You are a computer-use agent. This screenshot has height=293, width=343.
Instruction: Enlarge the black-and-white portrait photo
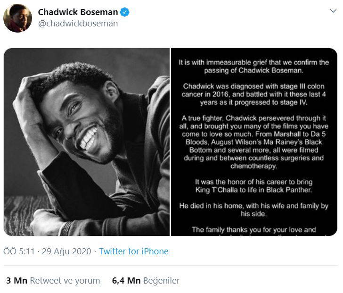[x=87, y=142]
